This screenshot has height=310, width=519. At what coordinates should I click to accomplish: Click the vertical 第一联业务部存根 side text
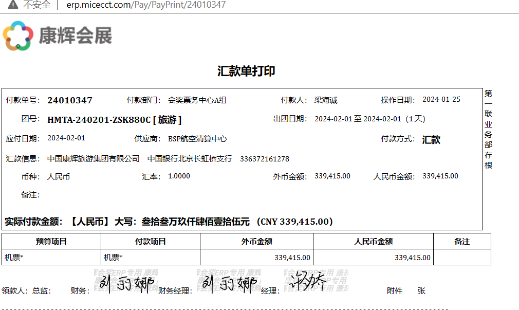point(488,129)
